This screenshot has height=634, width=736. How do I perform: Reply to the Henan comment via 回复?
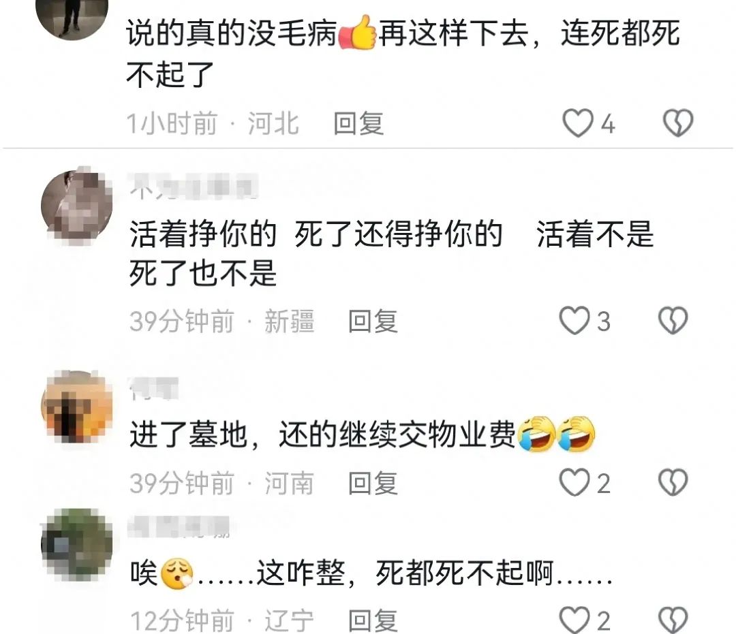pyautogui.click(x=373, y=484)
